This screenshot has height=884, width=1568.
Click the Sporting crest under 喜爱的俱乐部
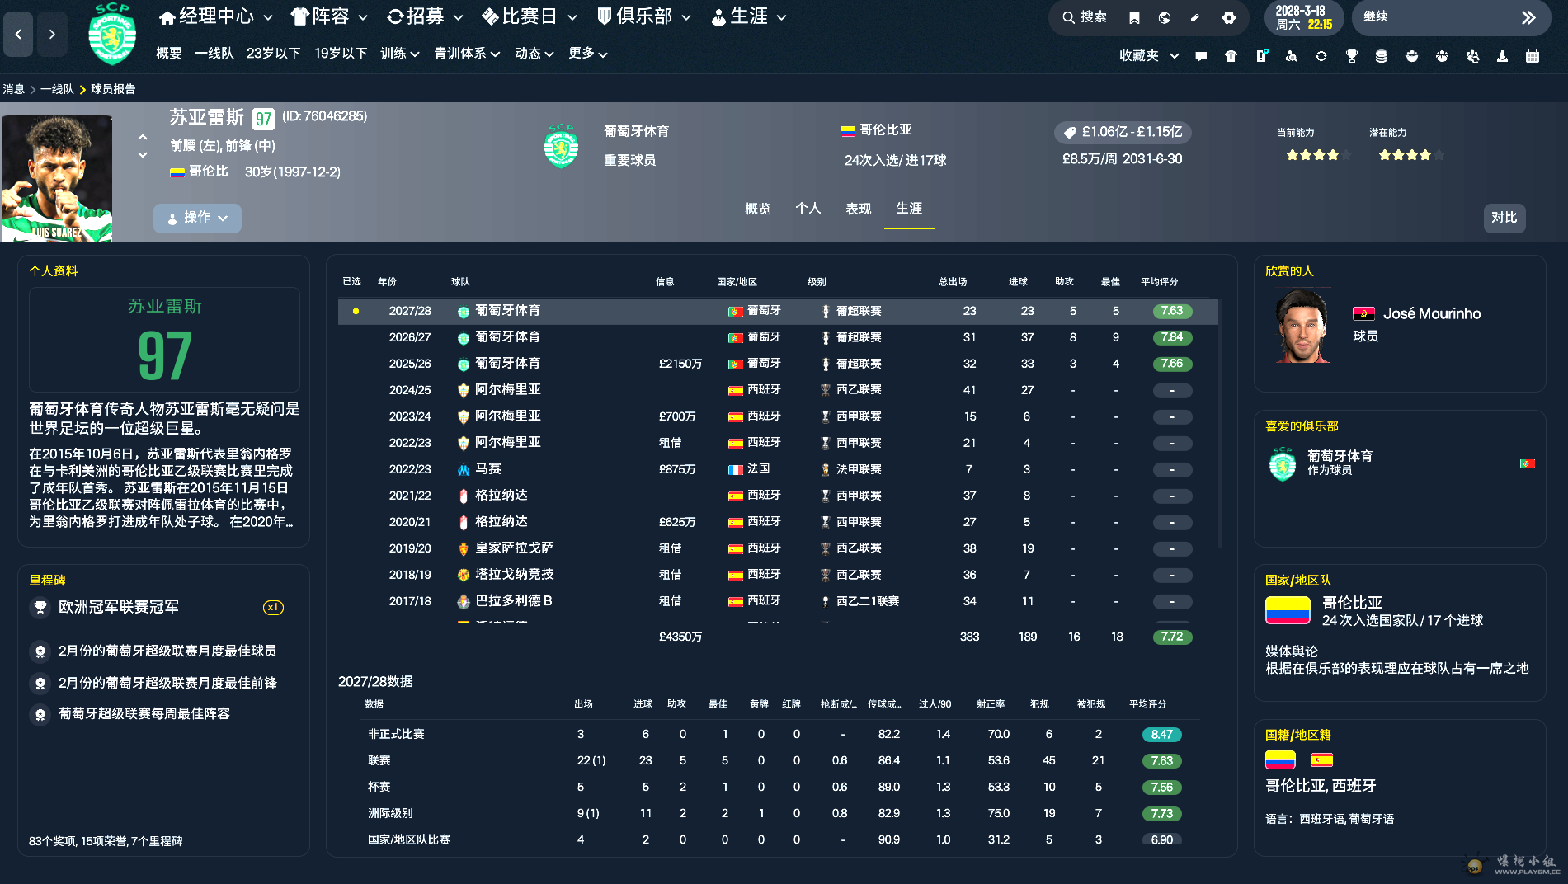point(1283,463)
